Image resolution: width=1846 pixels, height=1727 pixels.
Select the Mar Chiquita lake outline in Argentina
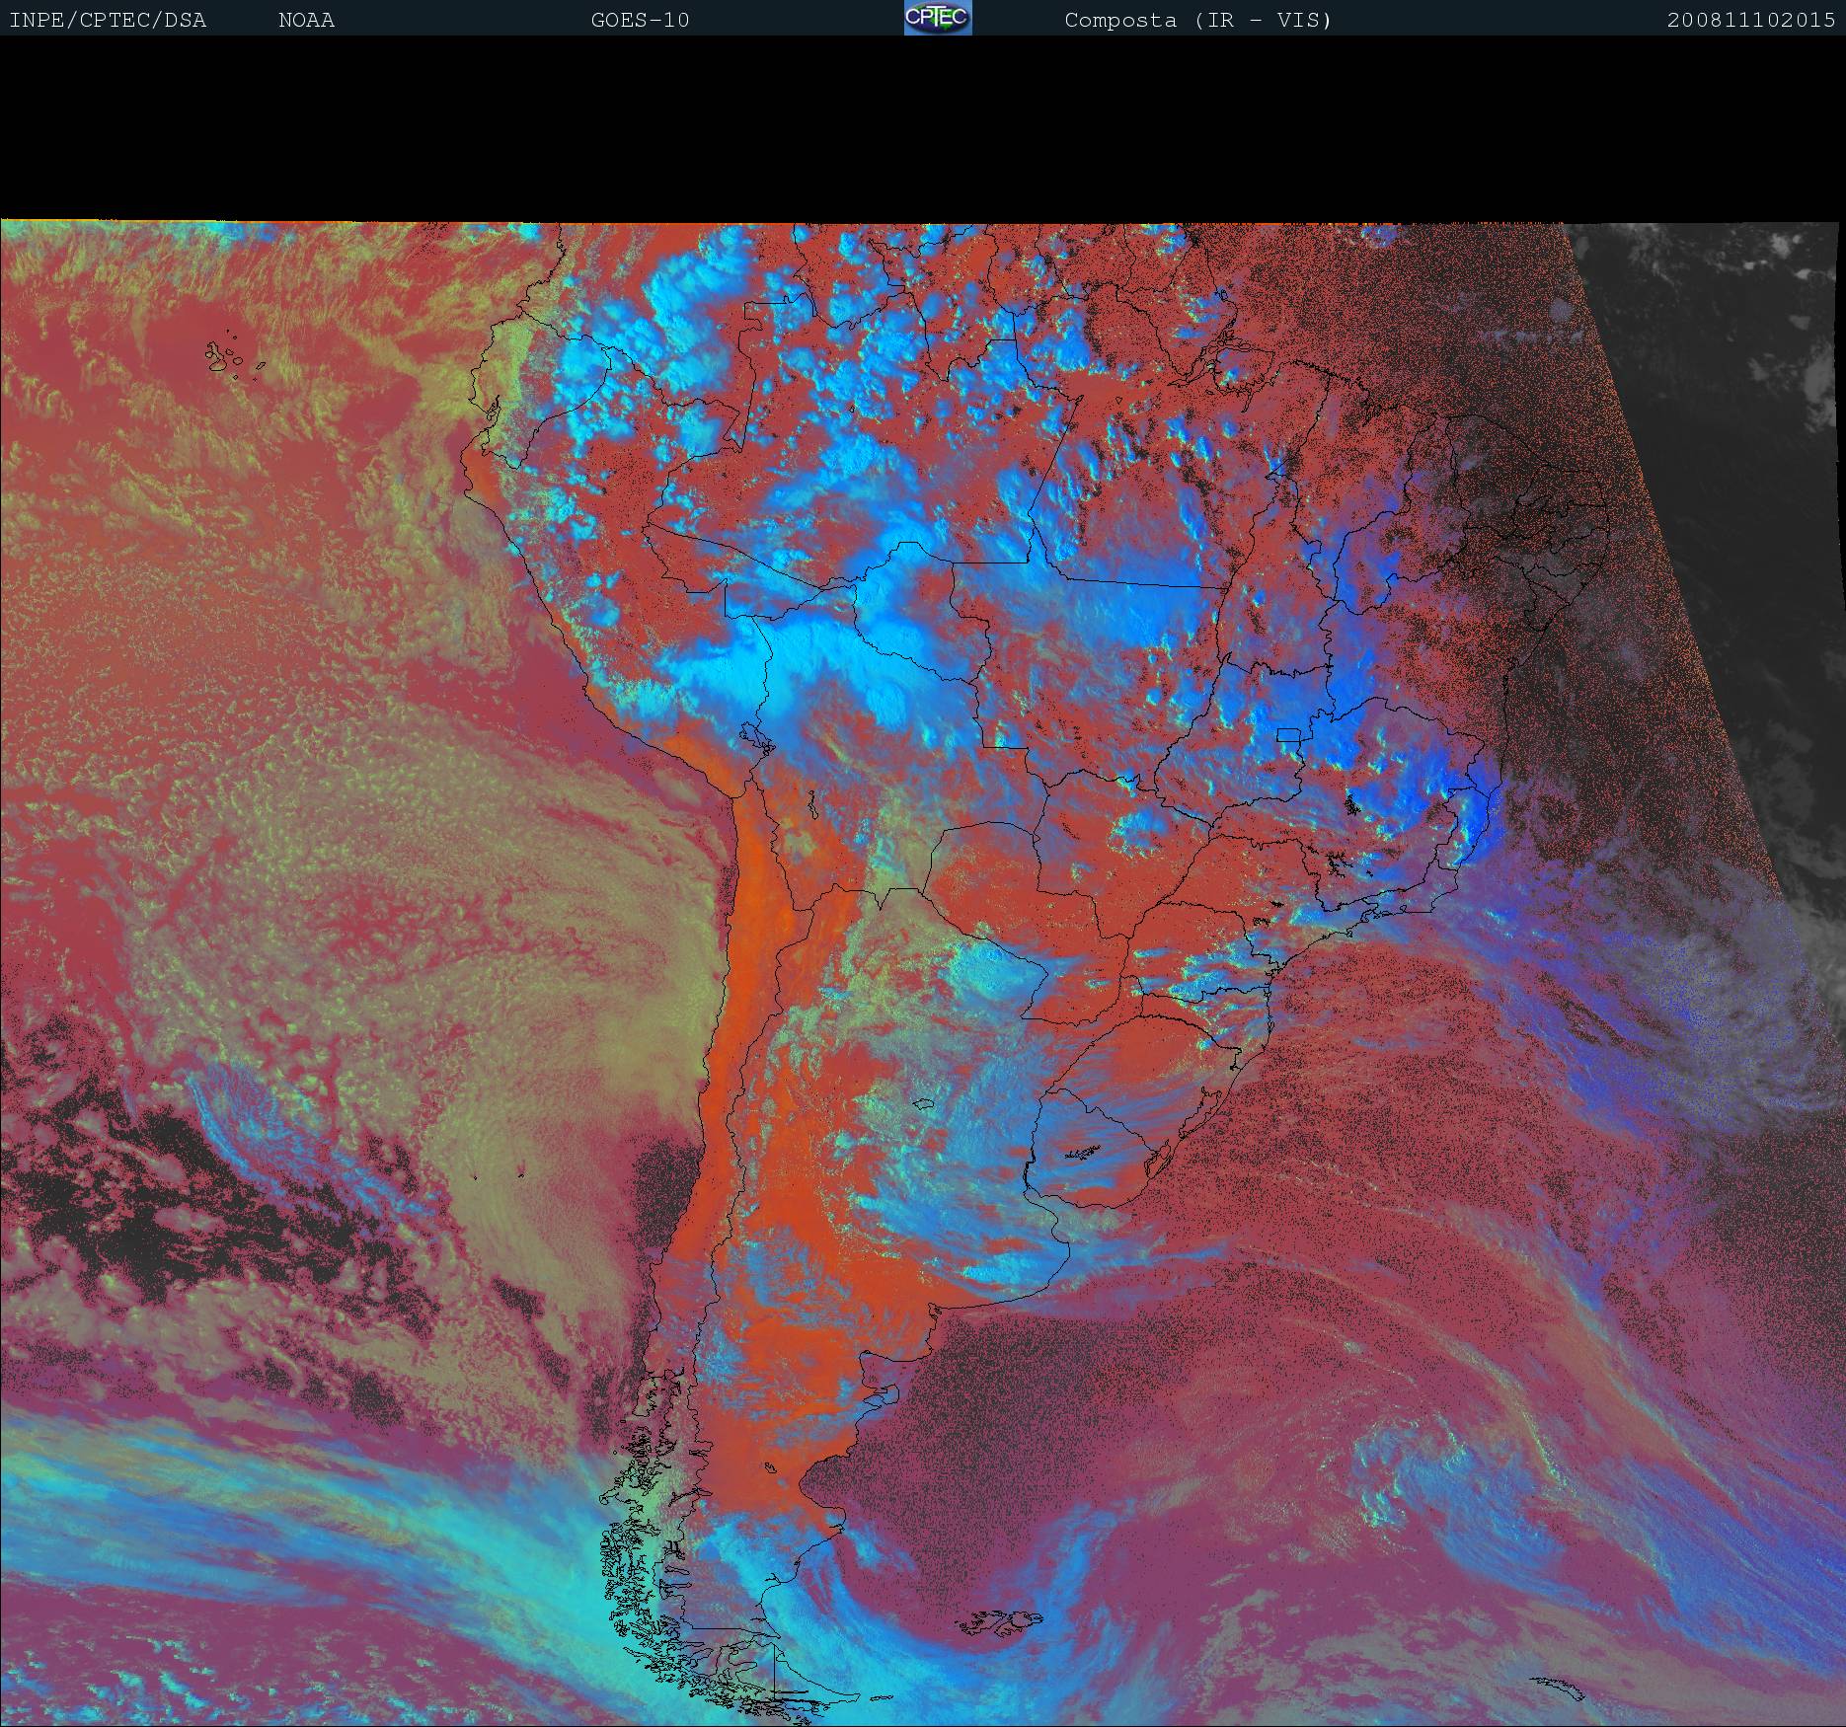coord(924,1105)
